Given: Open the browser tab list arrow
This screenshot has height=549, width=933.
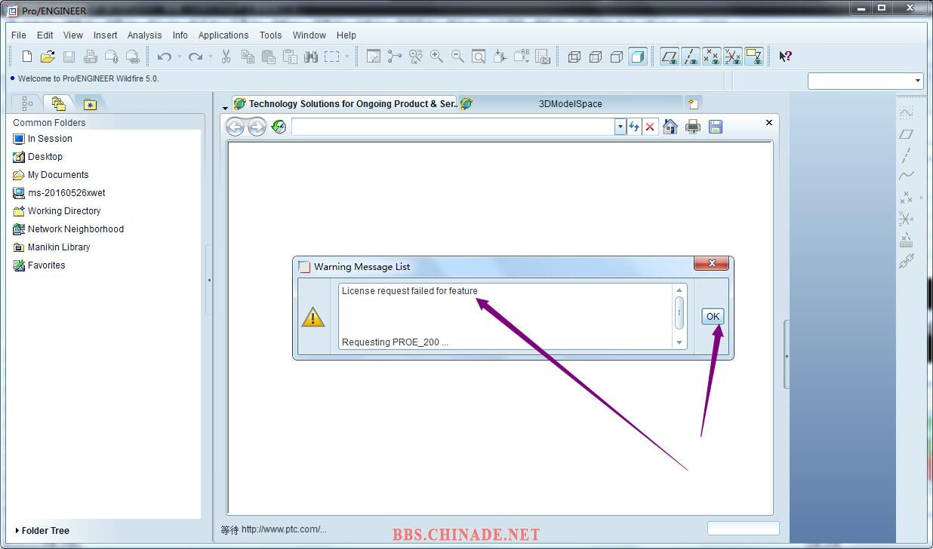Looking at the screenshot, I should coord(225,108).
